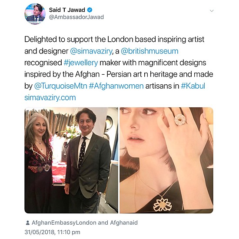Click the @AmbassadorJawad handle
This screenshot has height=239, width=239.
point(76,17)
